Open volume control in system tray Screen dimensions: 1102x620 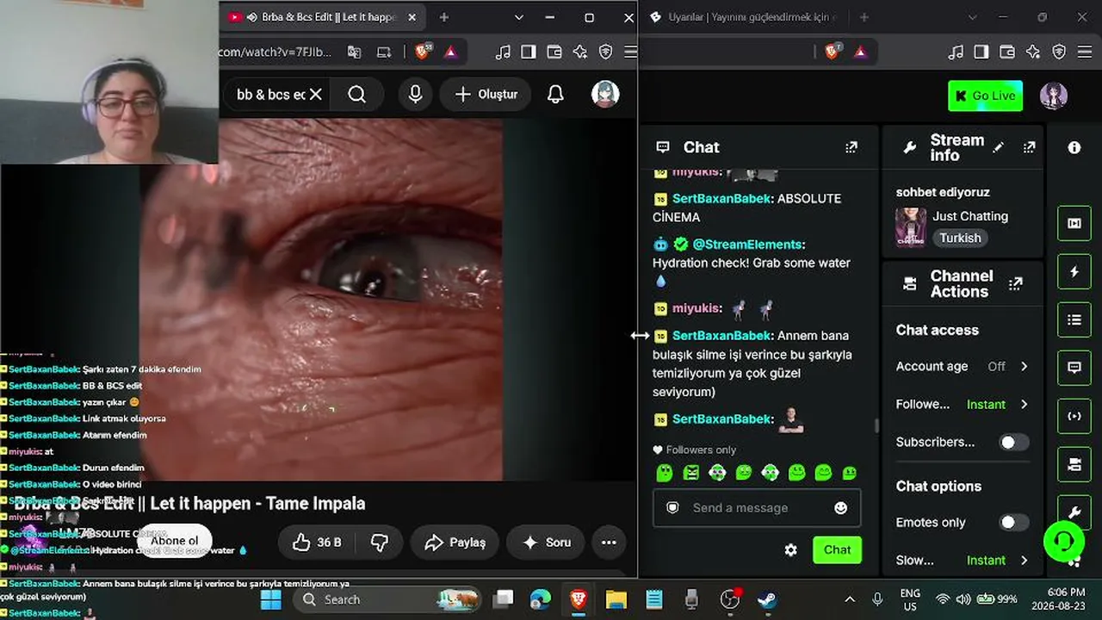point(963,599)
